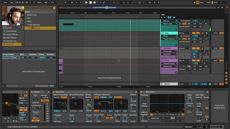230x129 pixels.
Task: Click the Set locator button
Action: [163, 15]
